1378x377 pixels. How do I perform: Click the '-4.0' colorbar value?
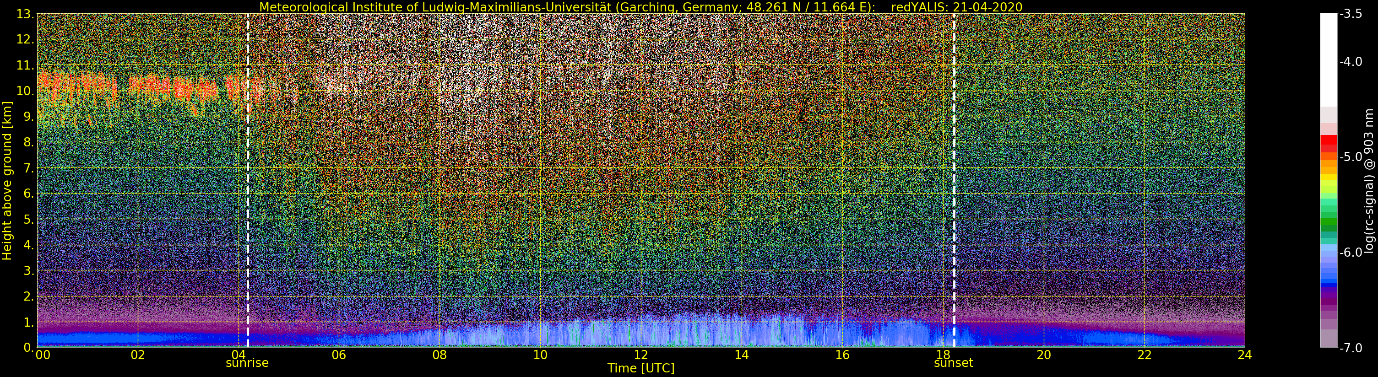[1351, 61]
